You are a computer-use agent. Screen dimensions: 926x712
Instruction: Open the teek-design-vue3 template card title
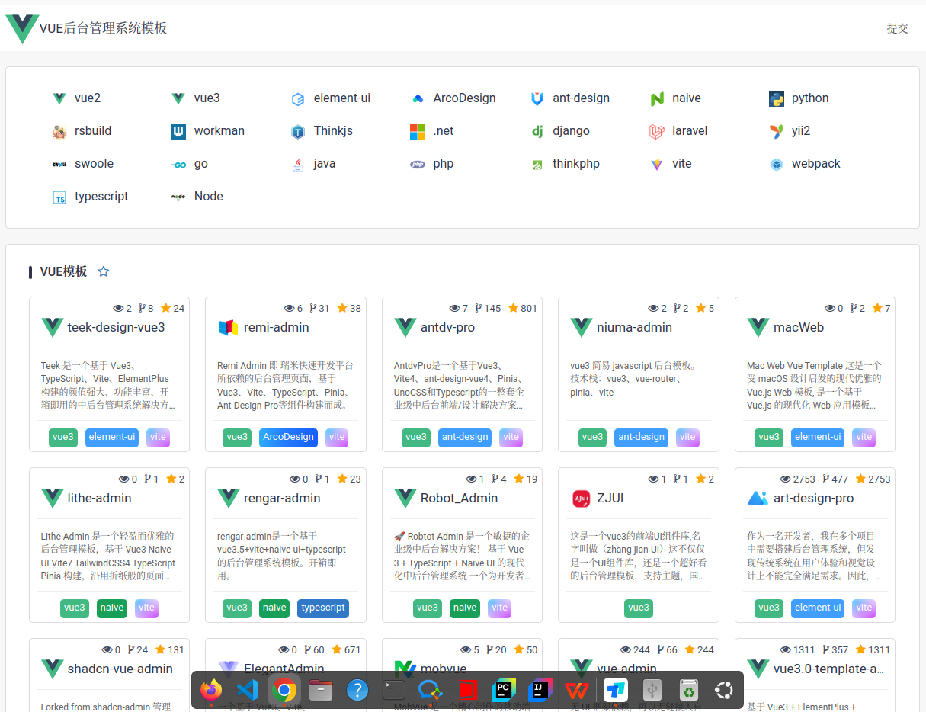(116, 327)
